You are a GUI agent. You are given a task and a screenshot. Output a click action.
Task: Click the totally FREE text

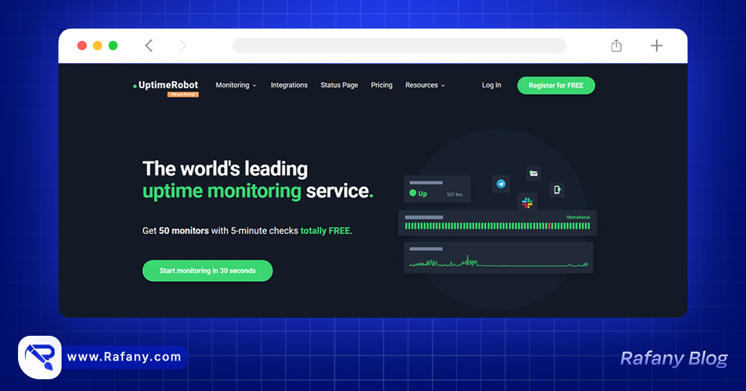click(x=325, y=230)
